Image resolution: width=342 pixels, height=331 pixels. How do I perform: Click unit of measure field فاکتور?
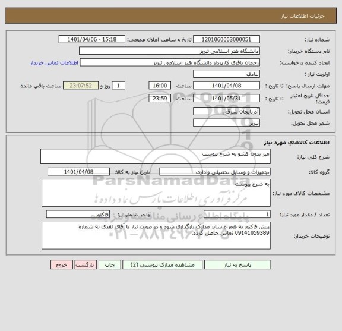(x=78, y=215)
